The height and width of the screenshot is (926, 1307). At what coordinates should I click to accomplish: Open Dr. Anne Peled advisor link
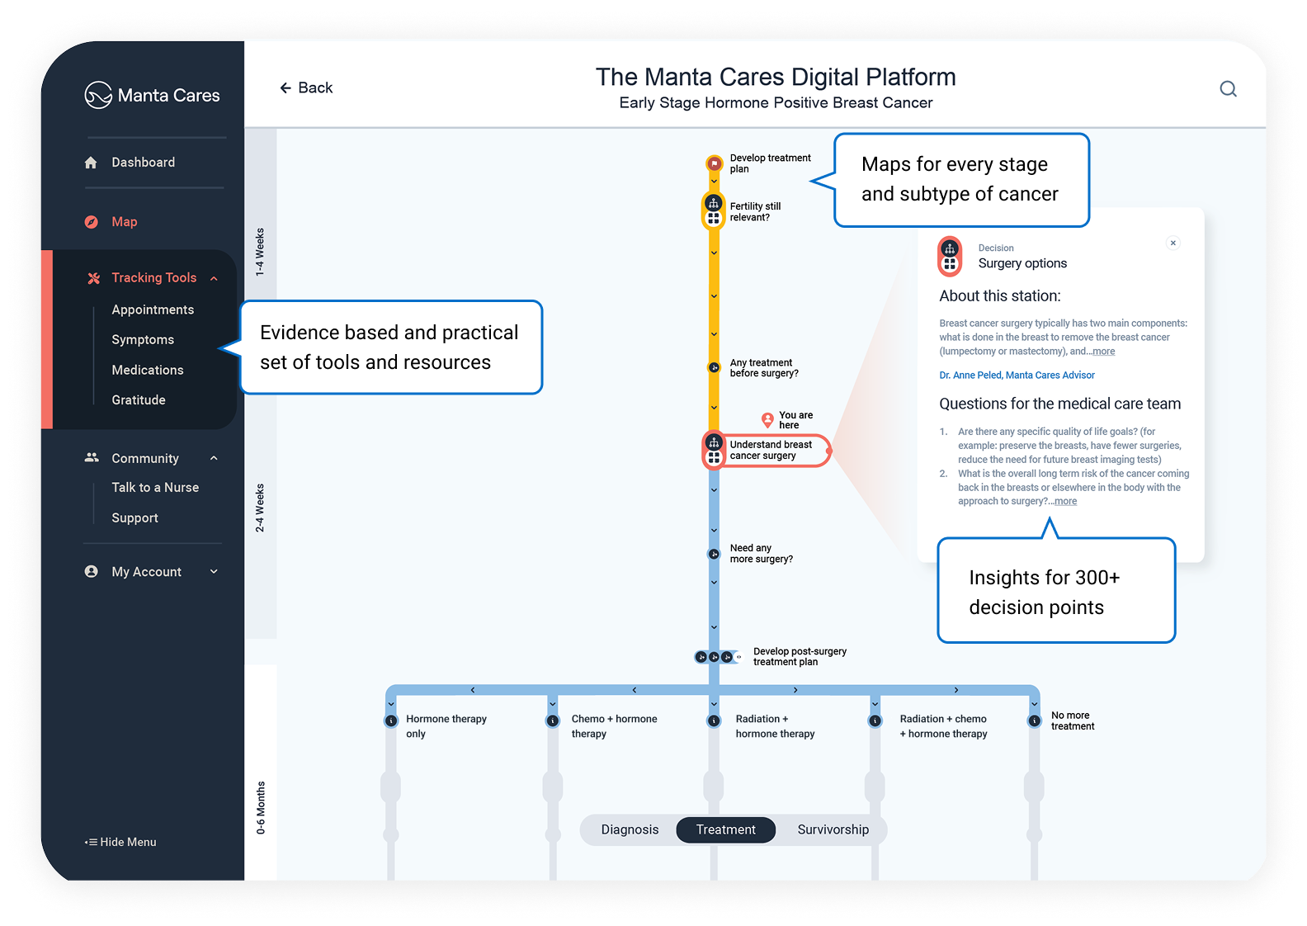click(1017, 376)
